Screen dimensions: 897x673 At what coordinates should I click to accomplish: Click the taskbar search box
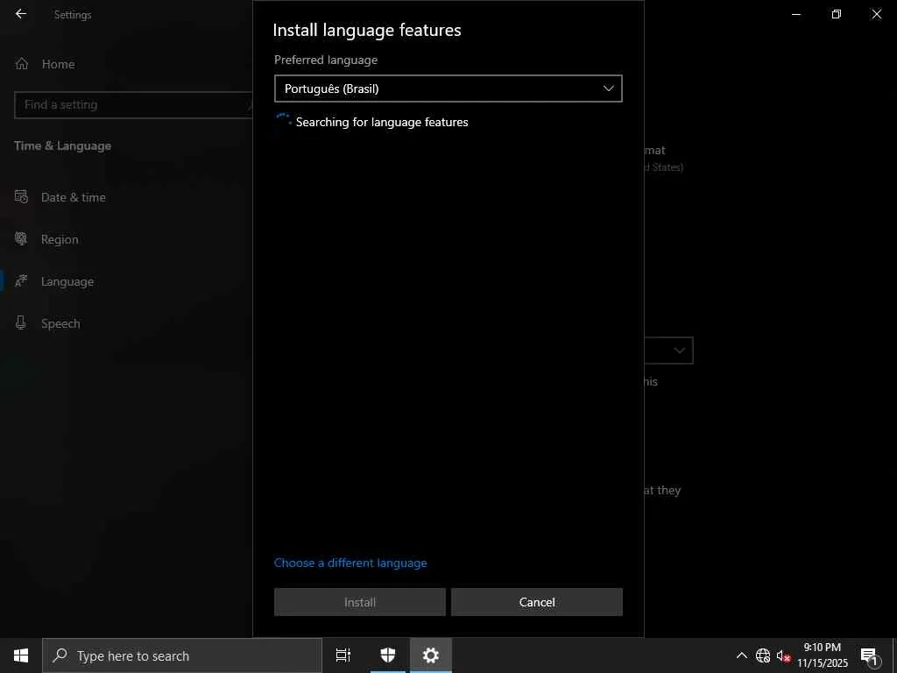point(182,655)
